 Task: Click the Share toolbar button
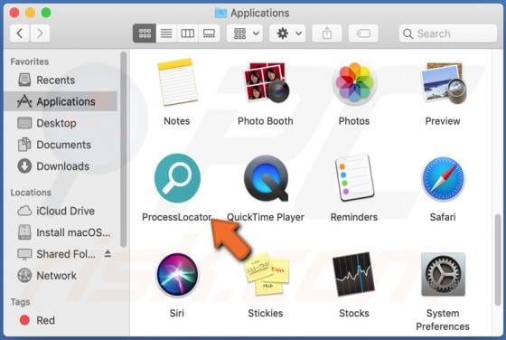point(327,33)
